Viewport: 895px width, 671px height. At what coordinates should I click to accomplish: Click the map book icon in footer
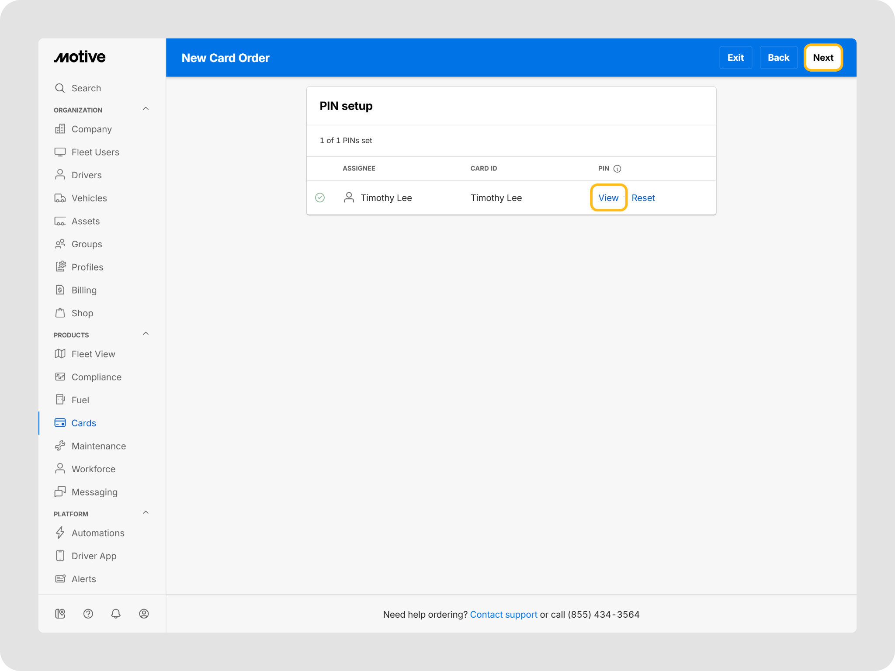[x=60, y=614]
